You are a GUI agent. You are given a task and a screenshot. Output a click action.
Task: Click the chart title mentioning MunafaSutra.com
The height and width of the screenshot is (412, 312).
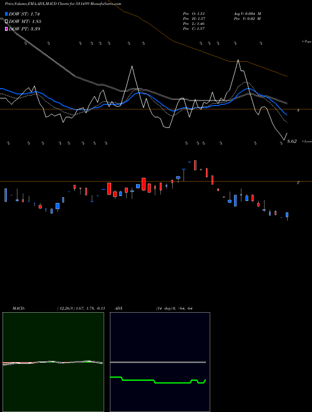(x=63, y=4)
